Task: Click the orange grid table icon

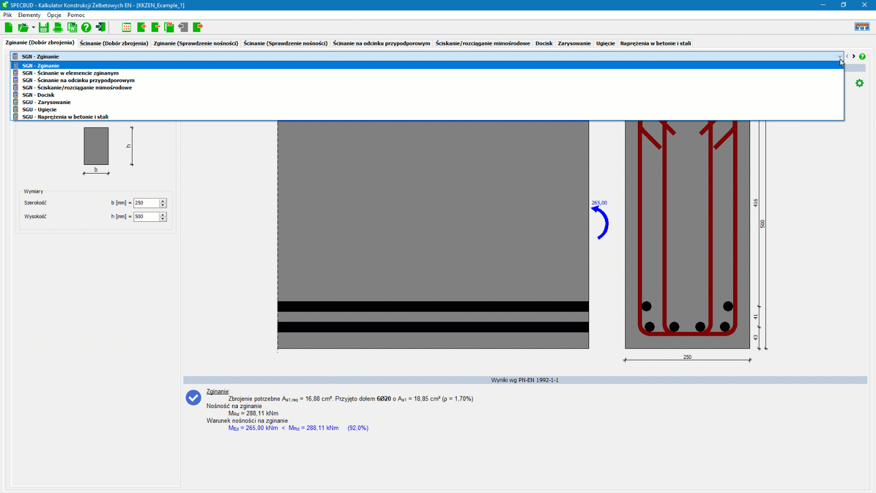Action: click(126, 27)
